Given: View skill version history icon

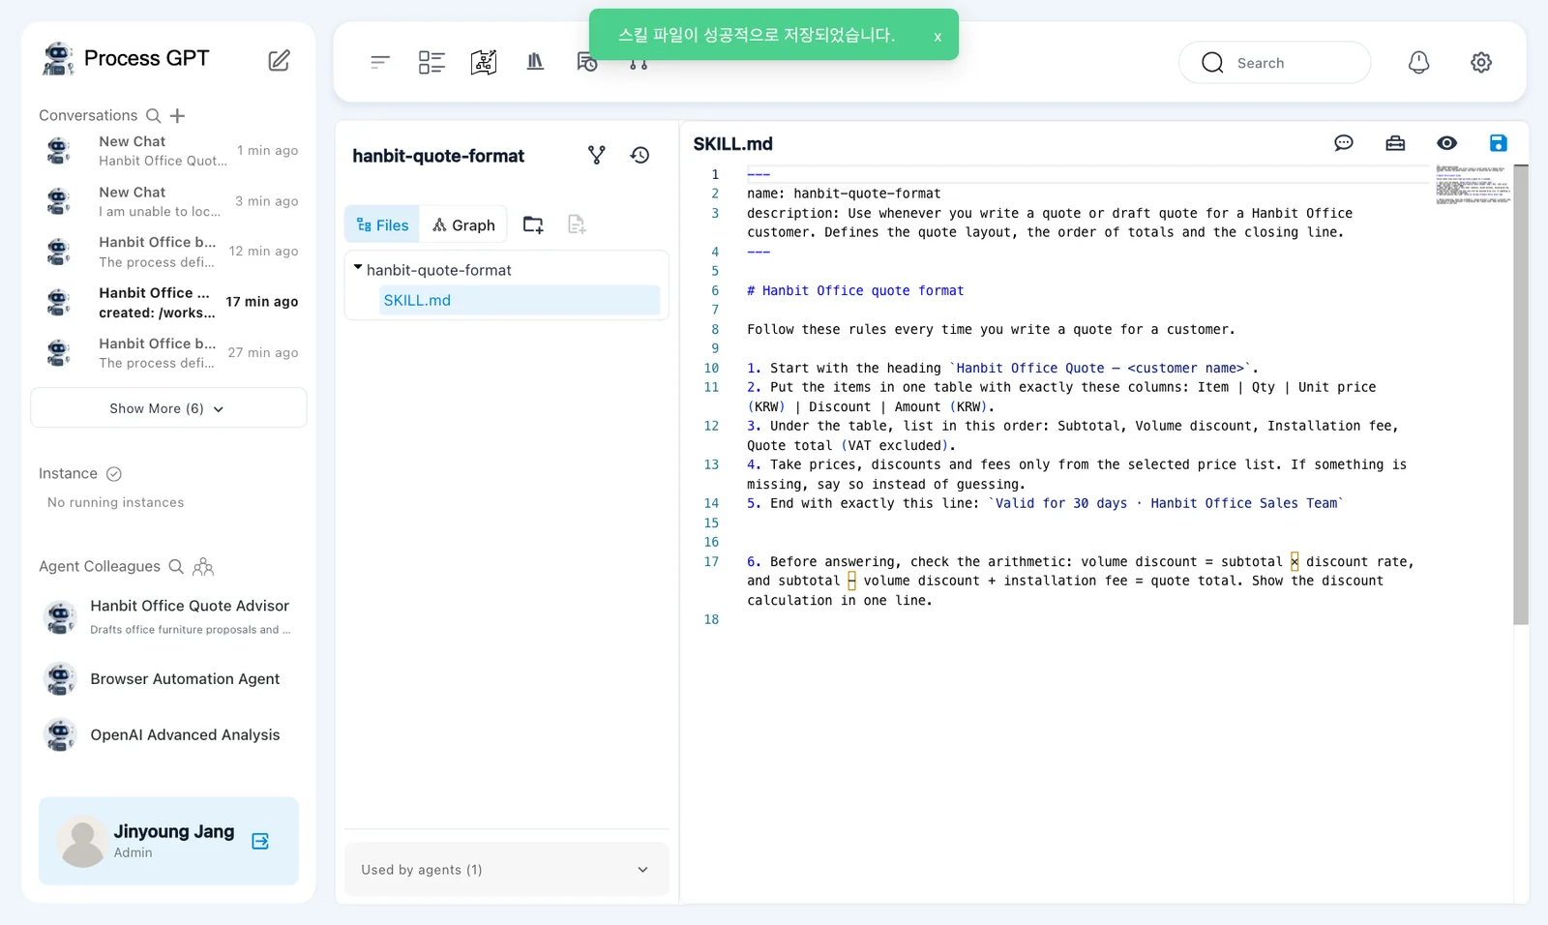Looking at the screenshot, I should [640, 155].
